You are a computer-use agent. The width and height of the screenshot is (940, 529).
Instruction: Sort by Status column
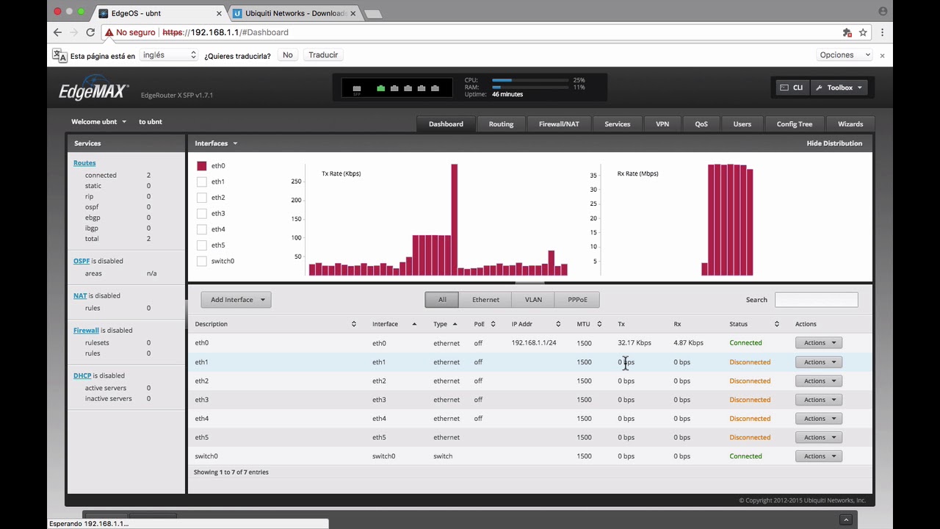tap(754, 324)
